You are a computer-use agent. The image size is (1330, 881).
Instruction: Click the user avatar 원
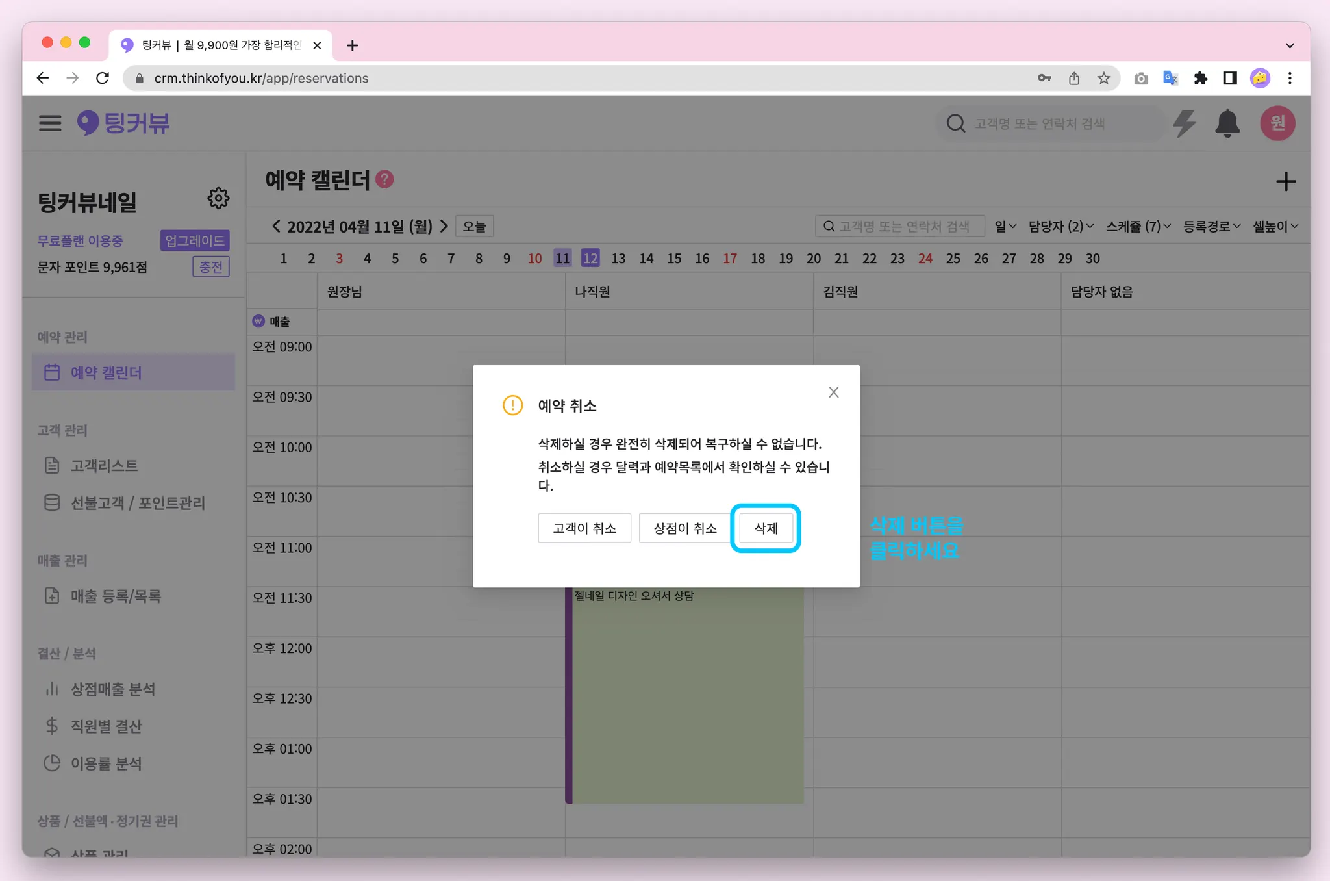point(1277,123)
